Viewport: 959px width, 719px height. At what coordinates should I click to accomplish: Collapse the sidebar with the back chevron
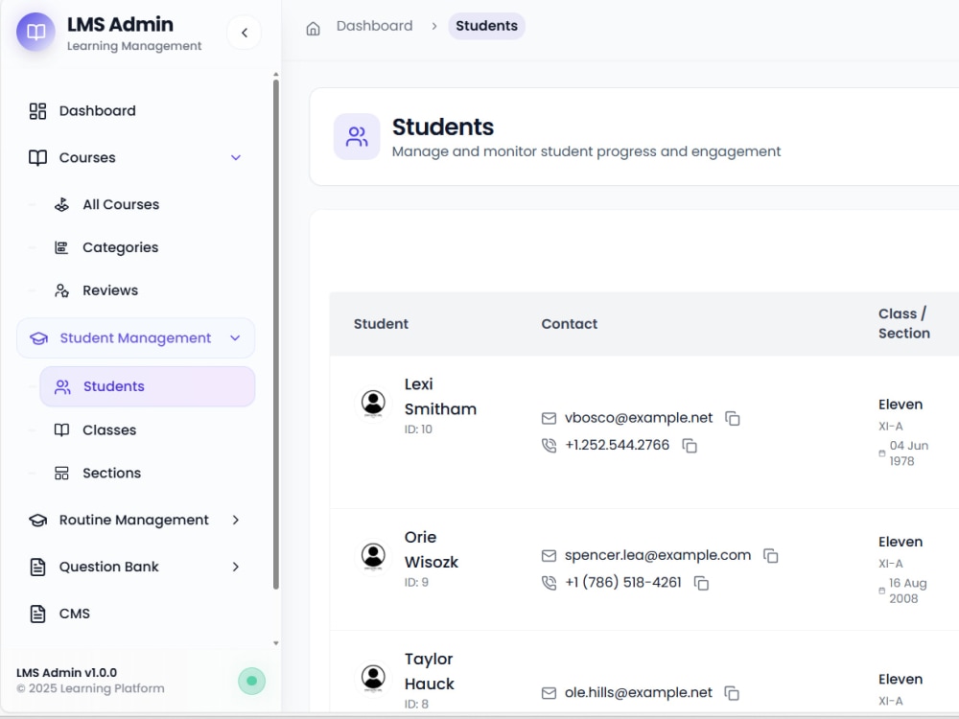coord(244,33)
